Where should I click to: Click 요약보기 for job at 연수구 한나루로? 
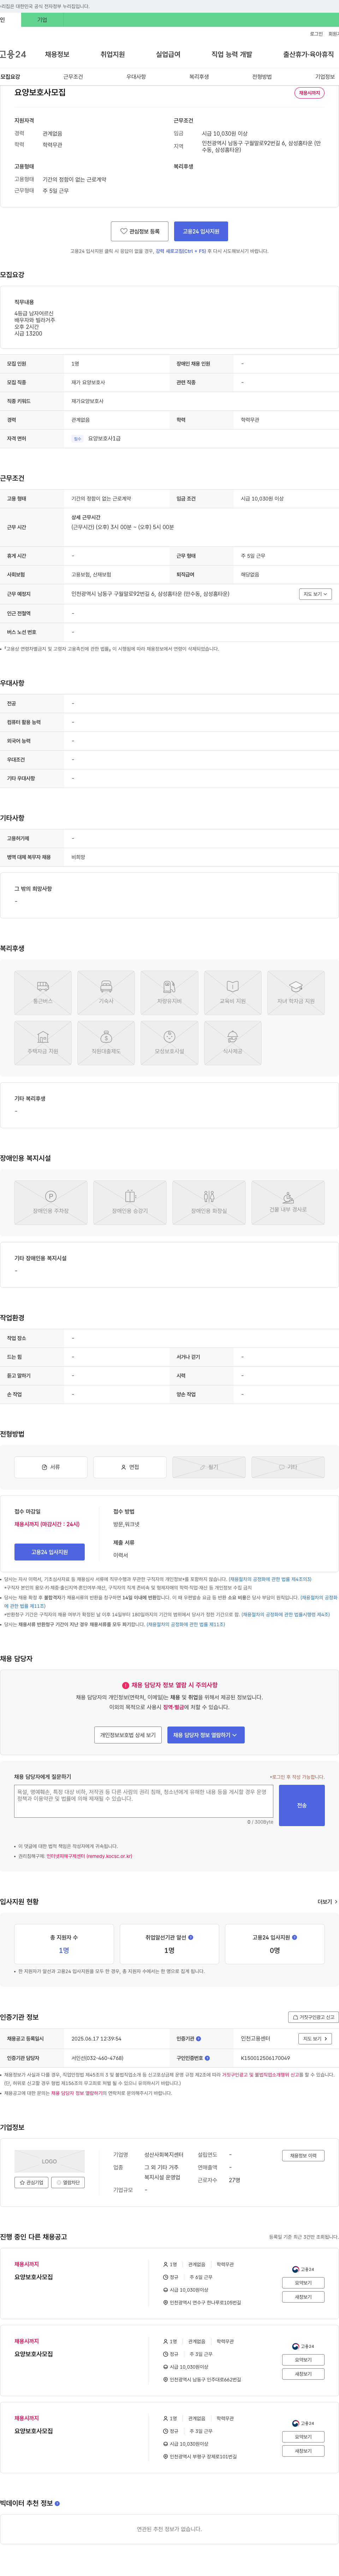pos(303,2283)
